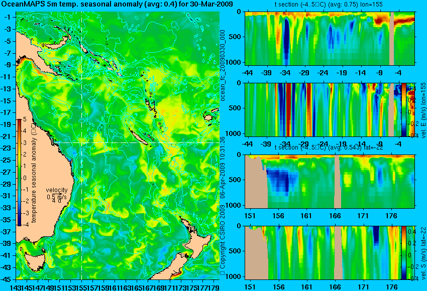Click '151' under the vel. S velocity section
The width and height of the screenshot is (427, 291).
[x=250, y=287]
